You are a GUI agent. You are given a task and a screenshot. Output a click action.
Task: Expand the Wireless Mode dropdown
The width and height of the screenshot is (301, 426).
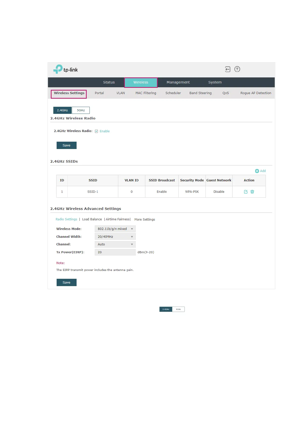[115, 229]
